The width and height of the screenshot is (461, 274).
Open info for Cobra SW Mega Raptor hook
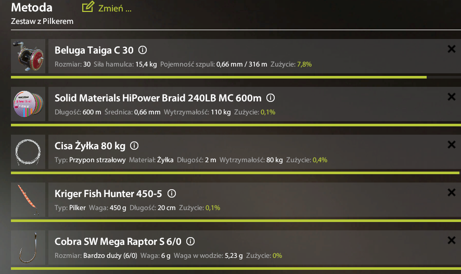click(x=190, y=241)
